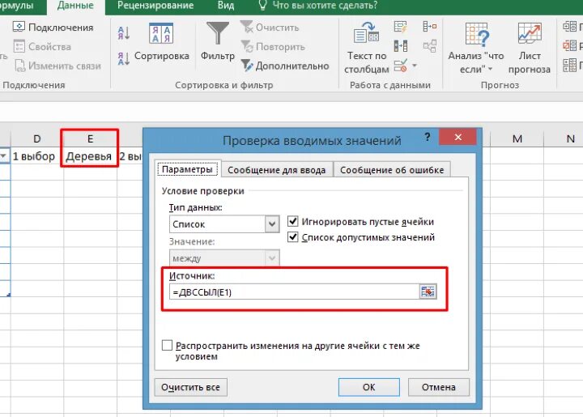Open the Сортировка sort dialog

[x=161, y=41]
